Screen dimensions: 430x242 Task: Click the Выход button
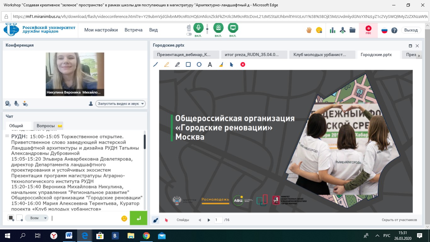(x=411, y=30)
